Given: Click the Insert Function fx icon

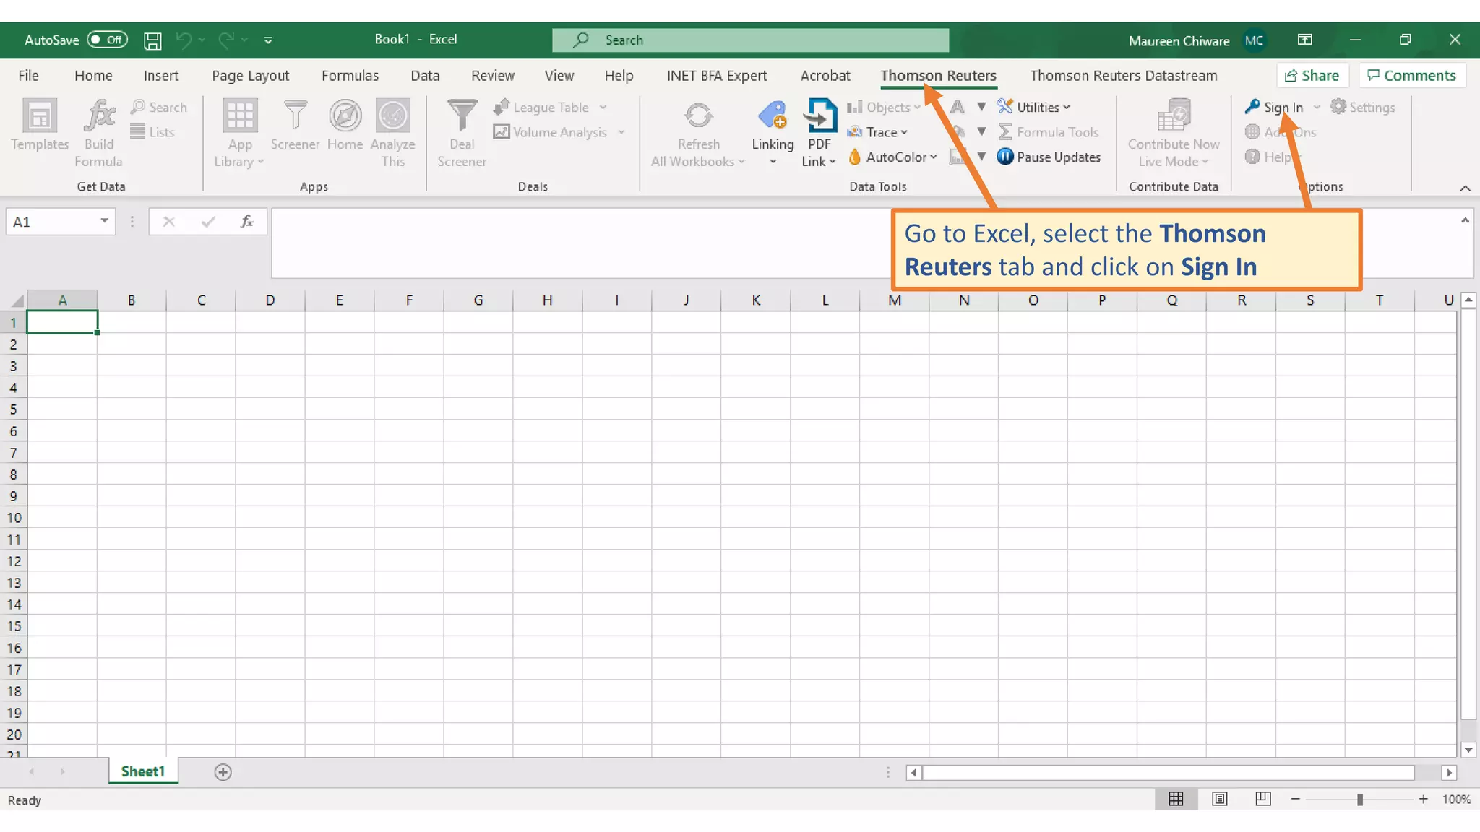Looking at the screenshot, I should [x=246, y=222].
